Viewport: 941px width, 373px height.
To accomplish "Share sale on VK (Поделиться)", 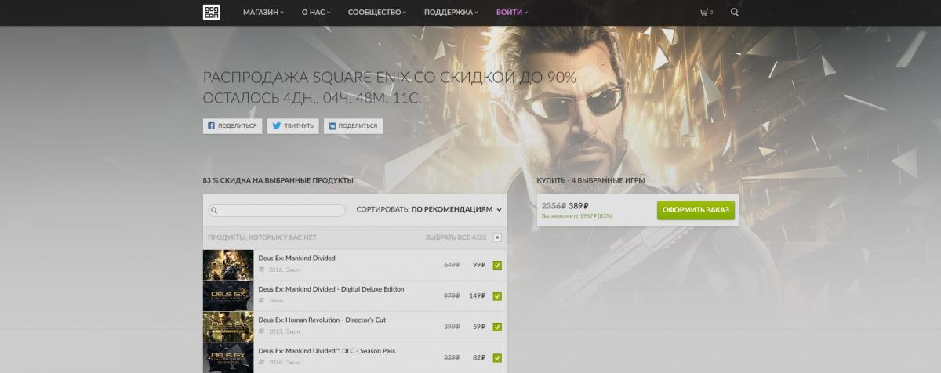I will click(353, 125).
